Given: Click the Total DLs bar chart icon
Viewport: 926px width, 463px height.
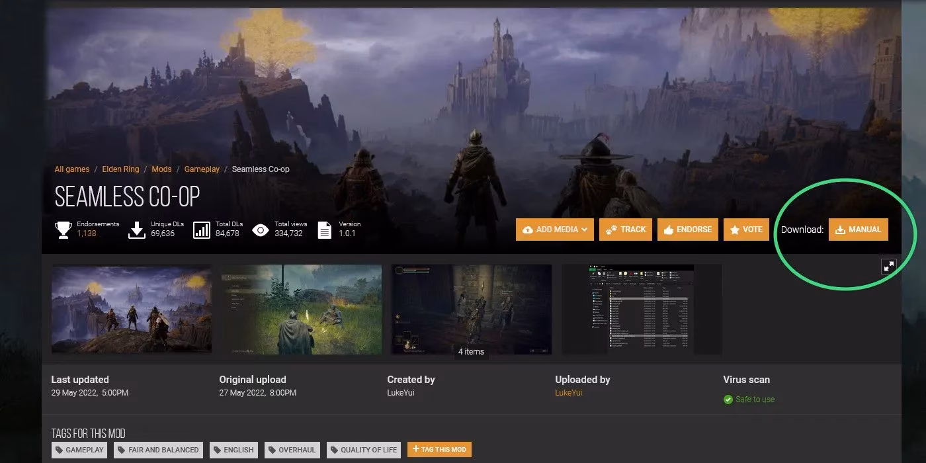Looking at the screenshot, I should click(x=202, y=230).
